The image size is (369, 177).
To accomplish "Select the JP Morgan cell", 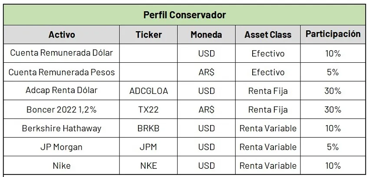I will (62, 147).
